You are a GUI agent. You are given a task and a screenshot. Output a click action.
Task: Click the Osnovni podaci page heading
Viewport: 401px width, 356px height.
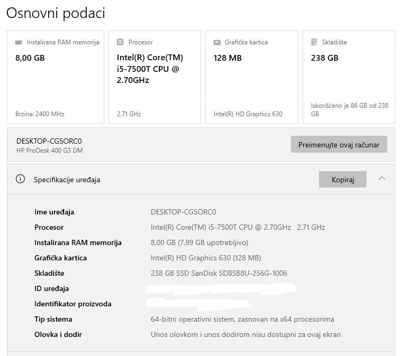[56, 13]
